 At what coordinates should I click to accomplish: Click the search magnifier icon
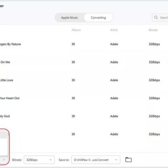click(x=156, y=17)
